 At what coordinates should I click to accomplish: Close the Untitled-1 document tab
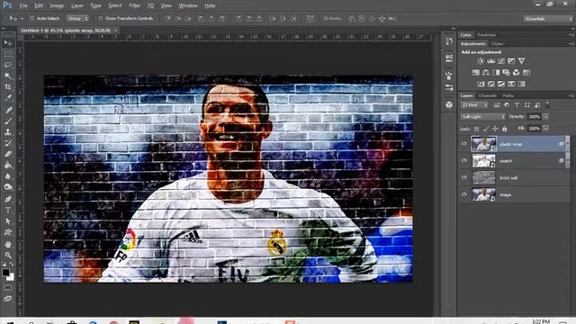(116, 31)
